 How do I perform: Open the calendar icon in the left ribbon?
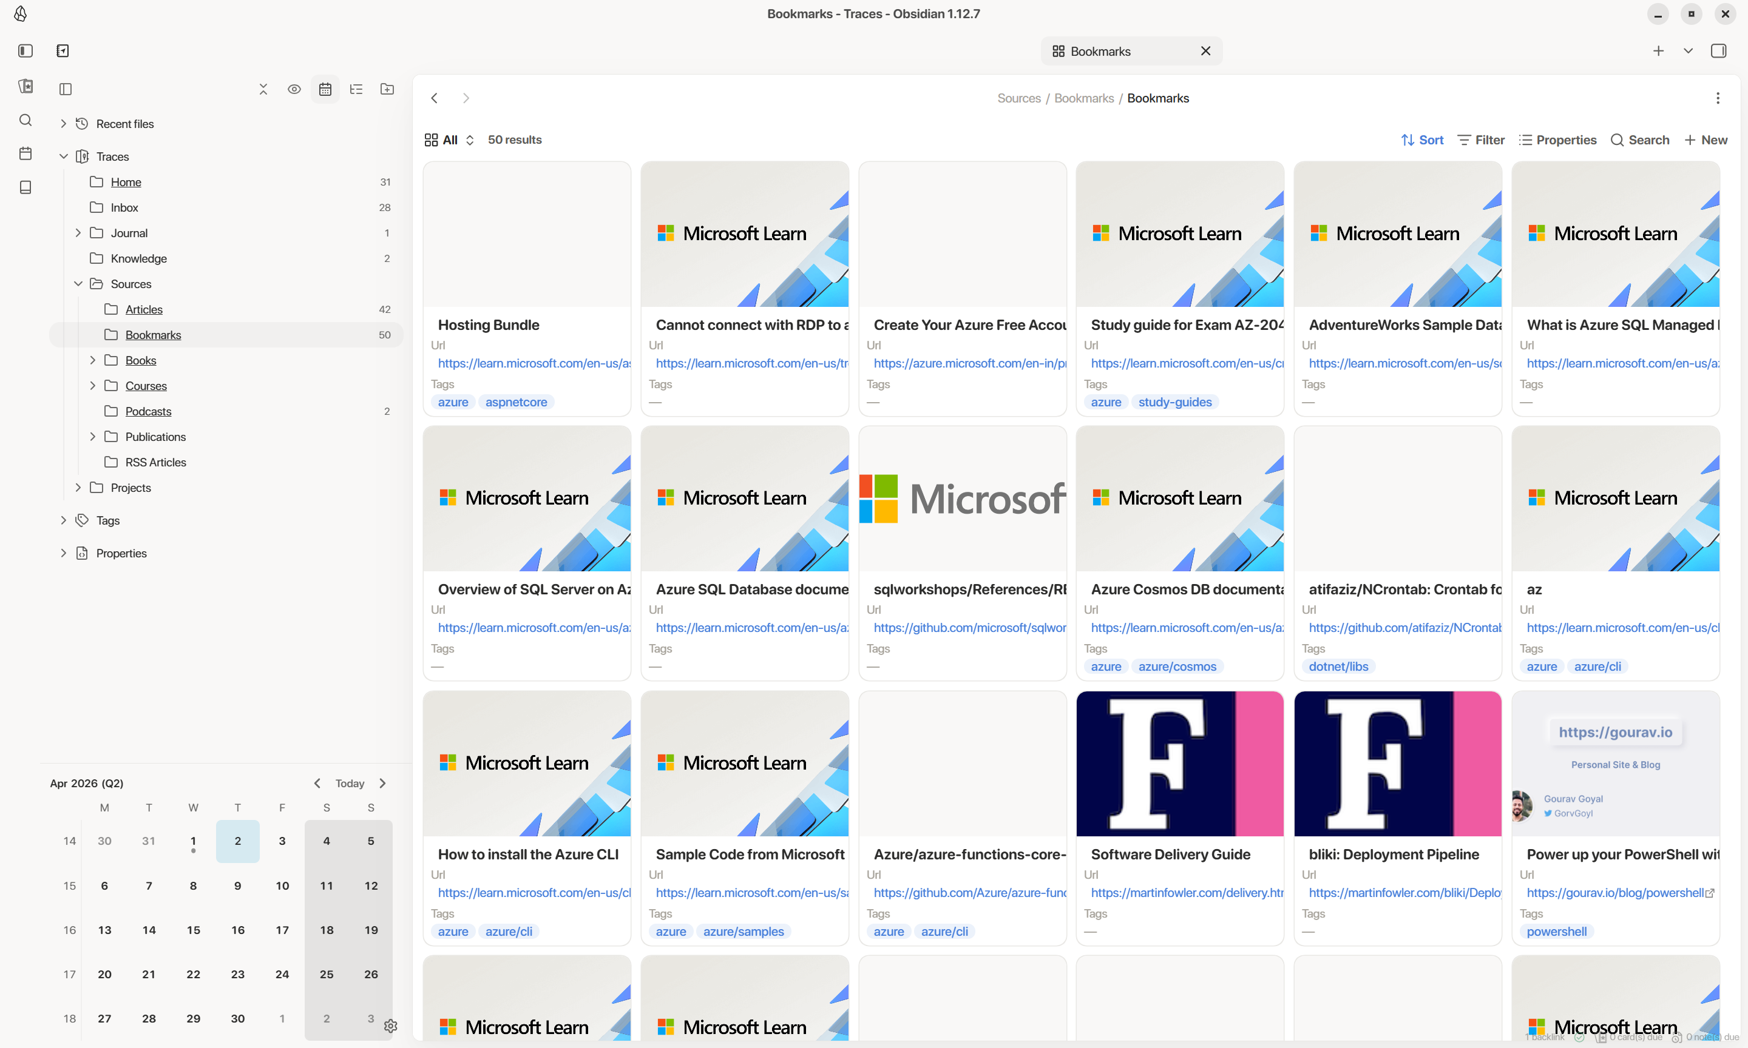(25, 153)
